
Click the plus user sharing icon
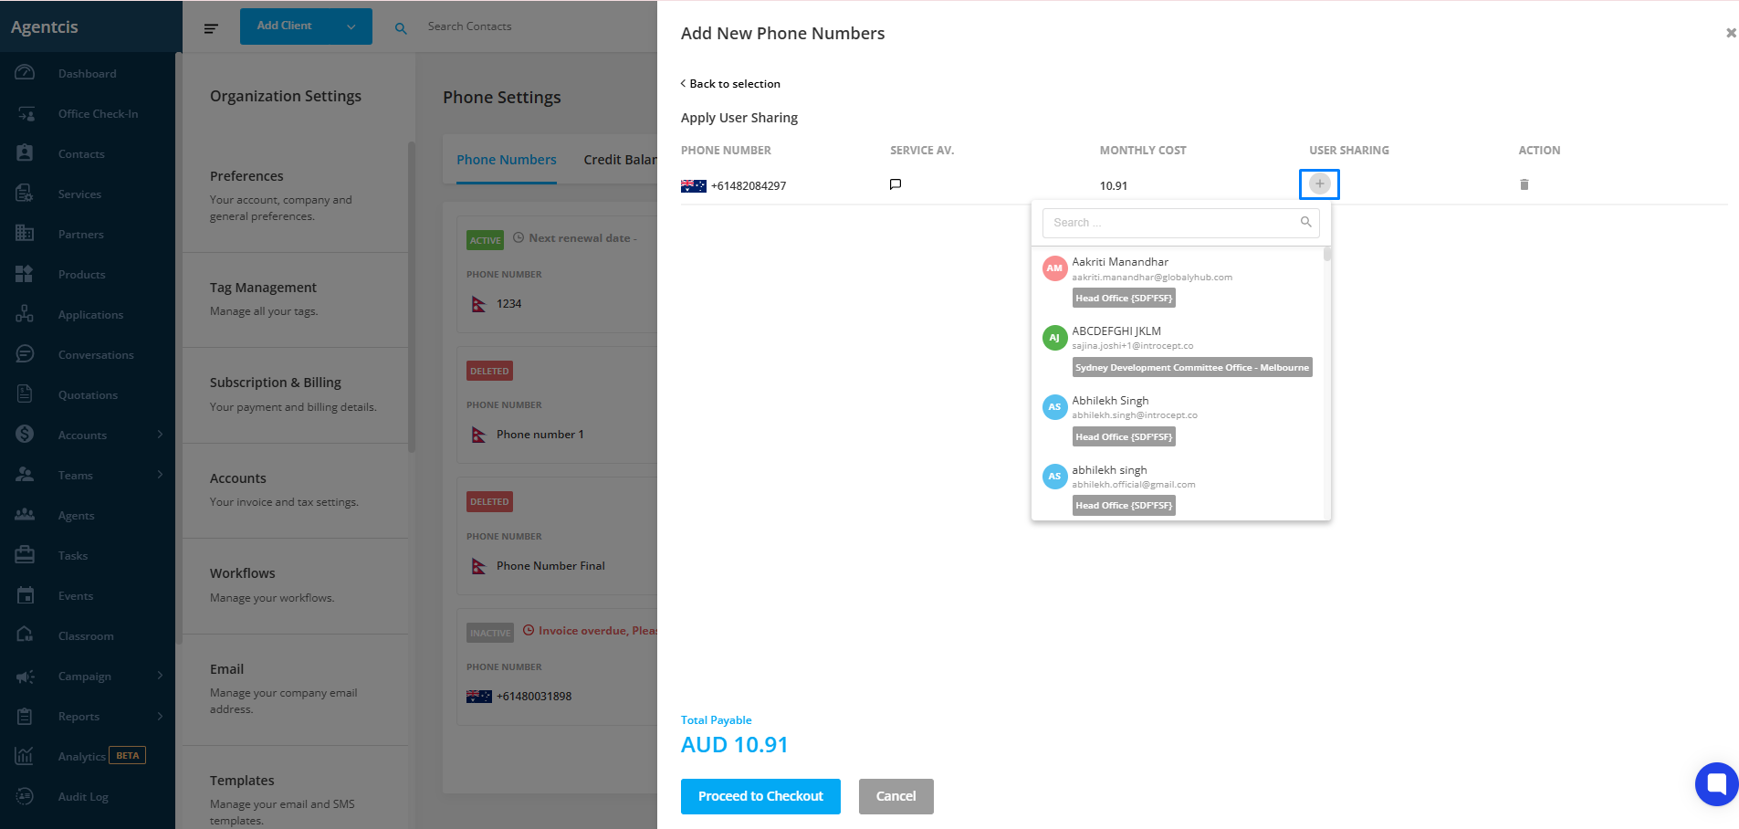tap(1319, 184)
